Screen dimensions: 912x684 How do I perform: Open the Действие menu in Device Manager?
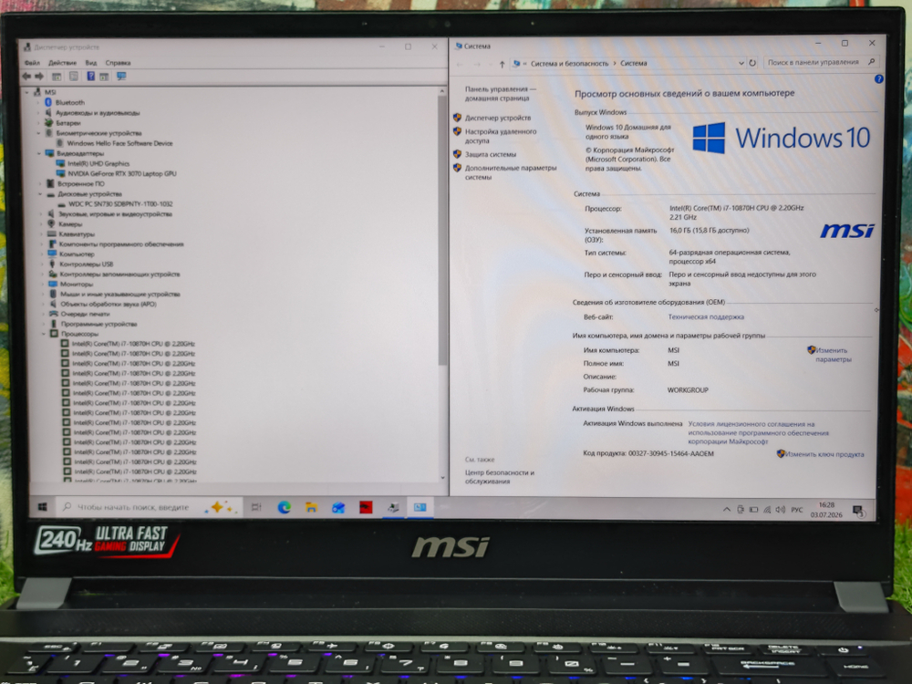[62, 63]
